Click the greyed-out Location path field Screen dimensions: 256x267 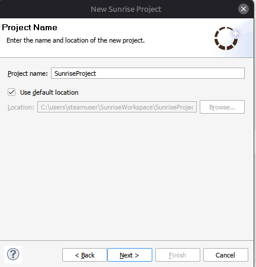click(117, 107)
